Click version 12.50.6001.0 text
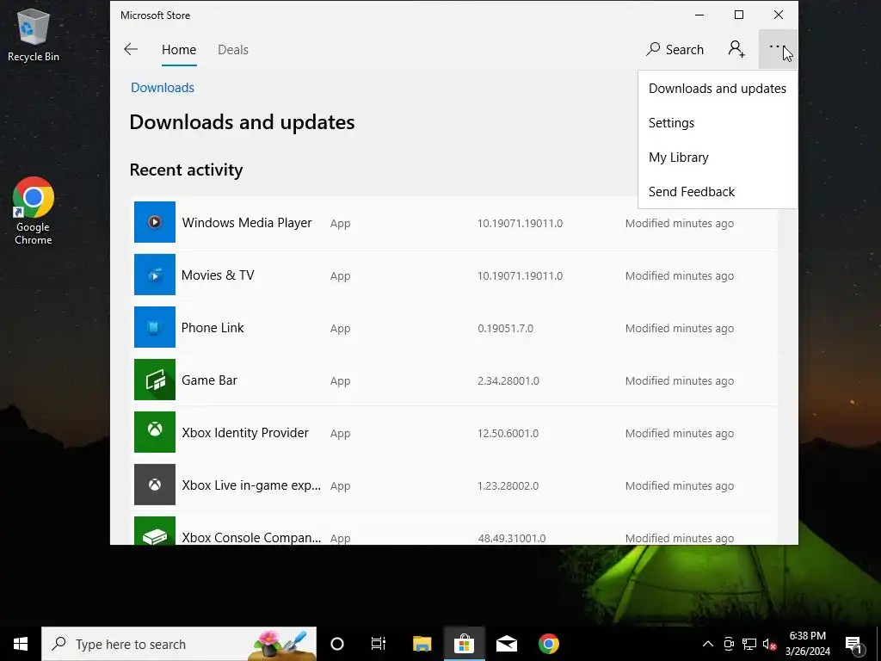The image size is (881, 661). pyautogui.click(x=508, y=434)
